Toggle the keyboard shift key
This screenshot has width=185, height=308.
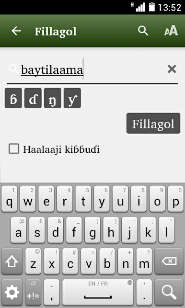pyautogui.click(x=12, y=261)
